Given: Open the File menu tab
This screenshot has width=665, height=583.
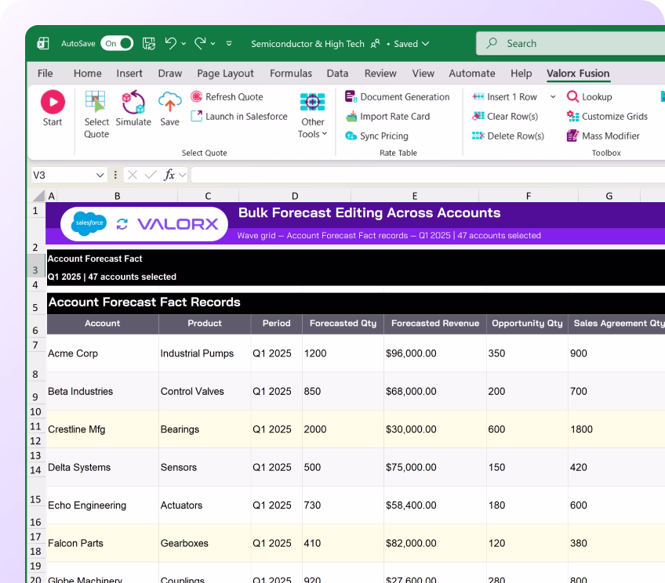Looking at the screenshot, I should pos(45,74).
